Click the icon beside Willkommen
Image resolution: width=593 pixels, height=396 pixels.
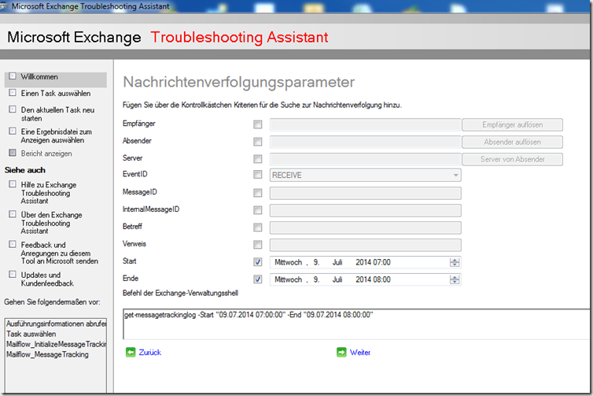(x=13, y=76)
